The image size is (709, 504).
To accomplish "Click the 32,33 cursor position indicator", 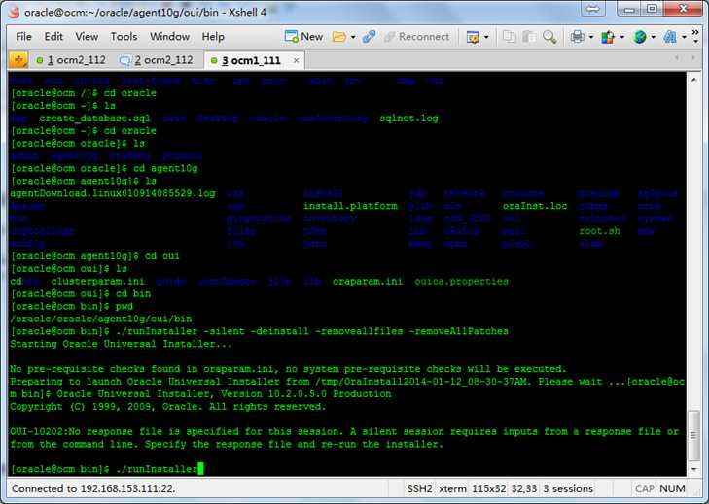I will 524,488.
